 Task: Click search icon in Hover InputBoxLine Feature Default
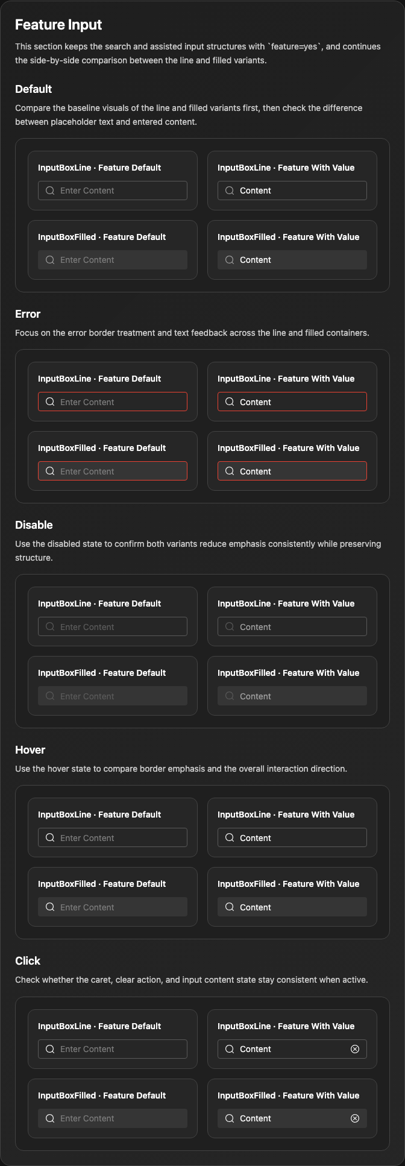point(50,838)
